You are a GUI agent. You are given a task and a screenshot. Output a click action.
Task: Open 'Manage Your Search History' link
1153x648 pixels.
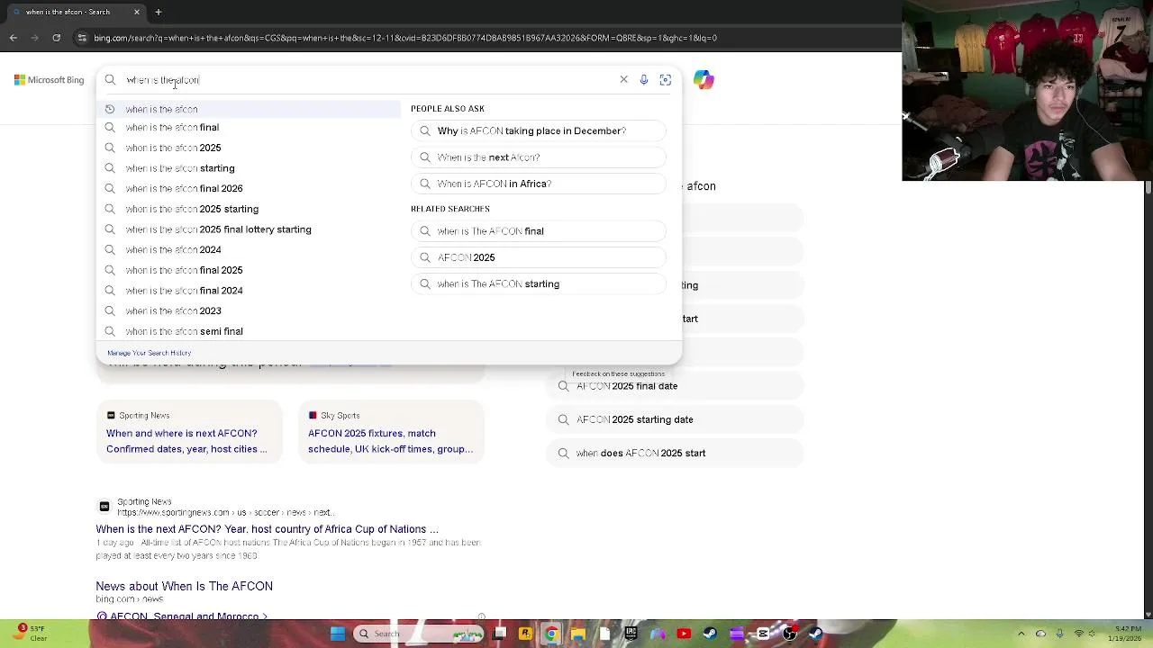click(149, 353)
